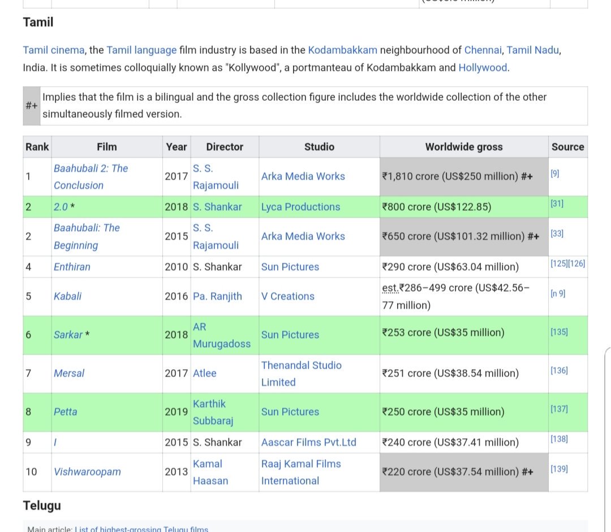Open Kamal Haasan director link

pyautogui.click(x=210, y=473)
